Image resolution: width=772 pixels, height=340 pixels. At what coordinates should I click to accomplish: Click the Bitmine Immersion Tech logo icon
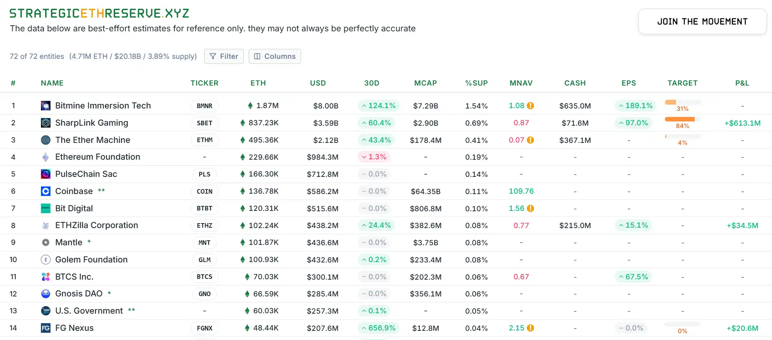click(46, 106)
